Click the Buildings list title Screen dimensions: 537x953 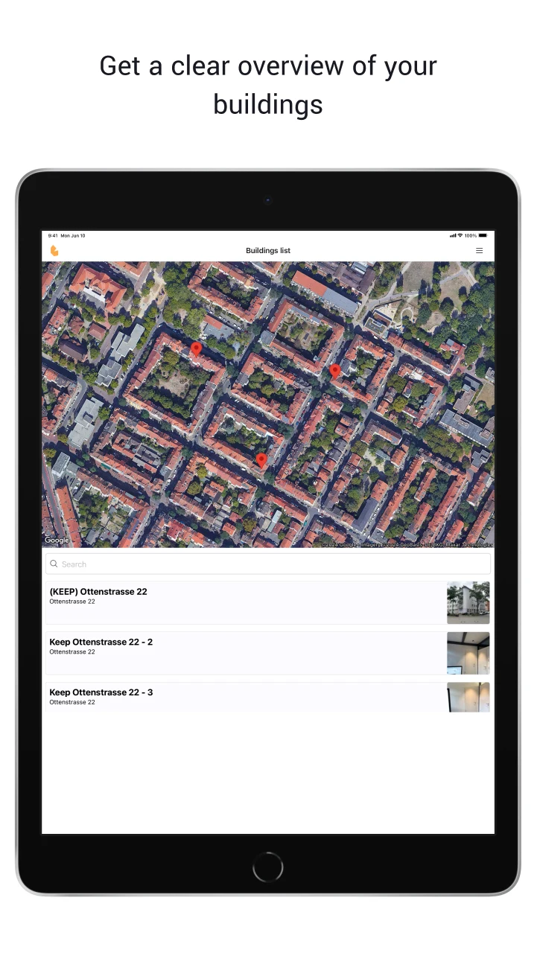(x=268, y=251)
